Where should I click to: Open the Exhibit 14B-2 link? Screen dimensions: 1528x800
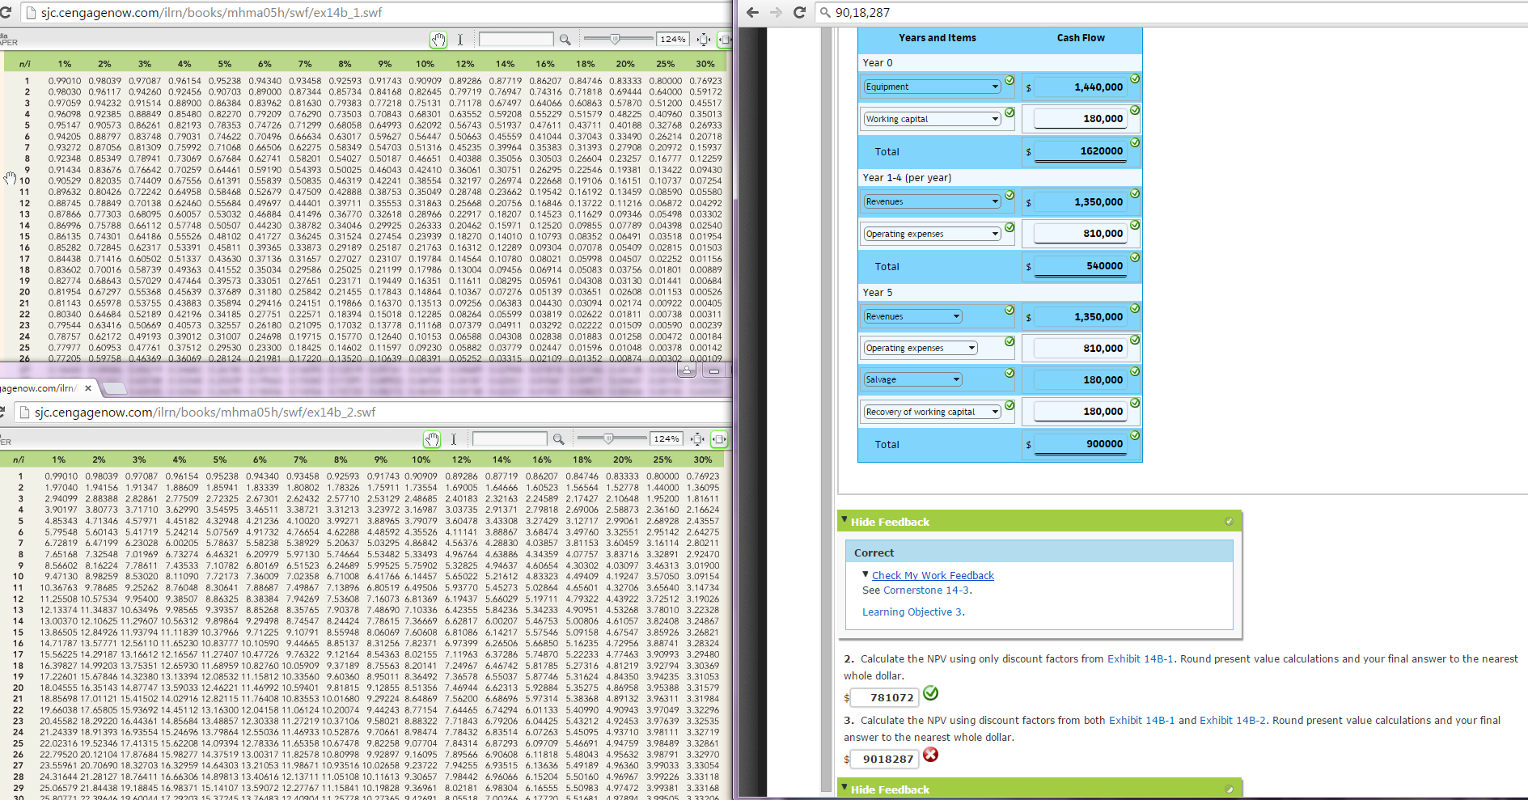coord(1233,721)
